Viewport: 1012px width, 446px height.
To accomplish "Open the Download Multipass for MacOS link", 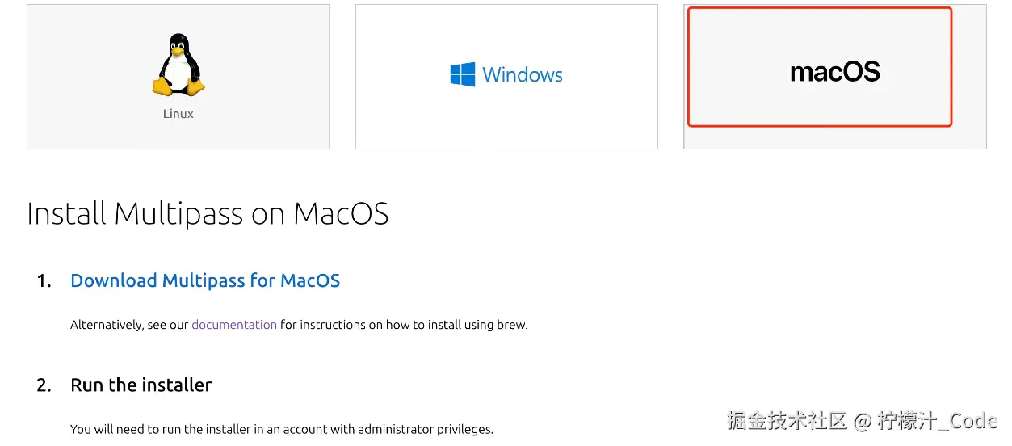I will coord(205,280).
